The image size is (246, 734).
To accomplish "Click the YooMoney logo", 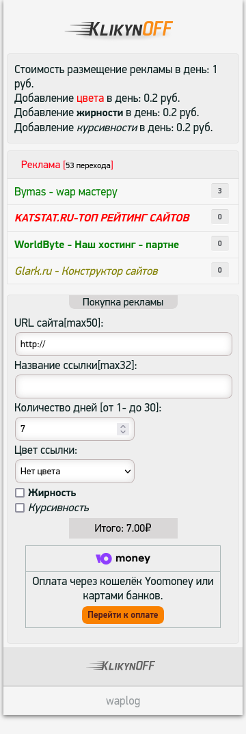I will [x=123, y=558].
